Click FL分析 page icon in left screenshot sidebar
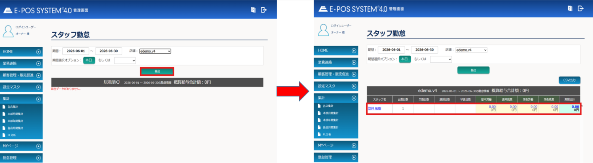Viewport: 593px width, 163px height. tap(4, 135)
